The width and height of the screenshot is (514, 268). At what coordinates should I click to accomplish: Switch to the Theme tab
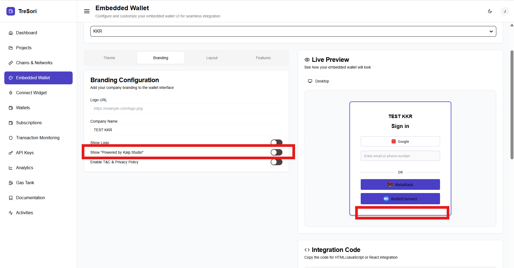pos(109,58)
